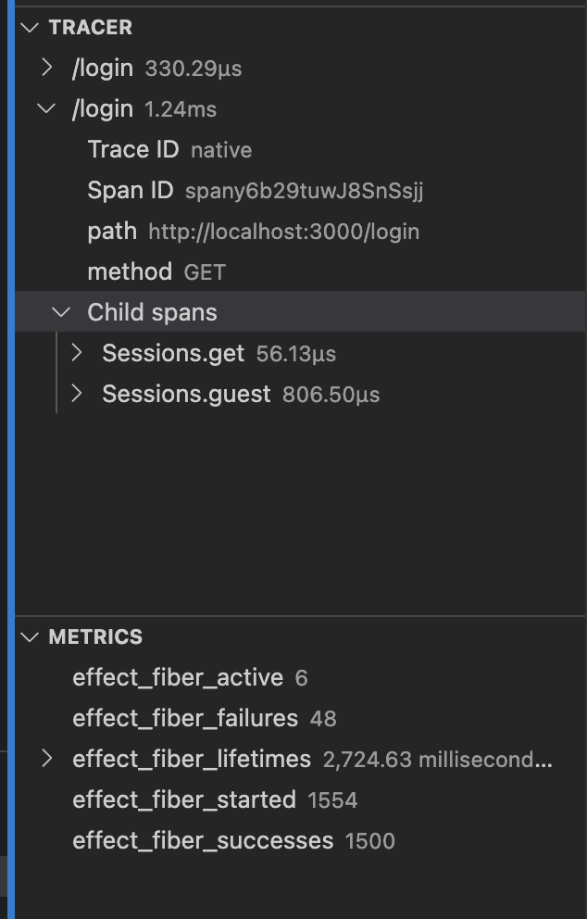Highlight the Child spans row
The width and height of the screenshot is (587, 919).
click(153, 311)
